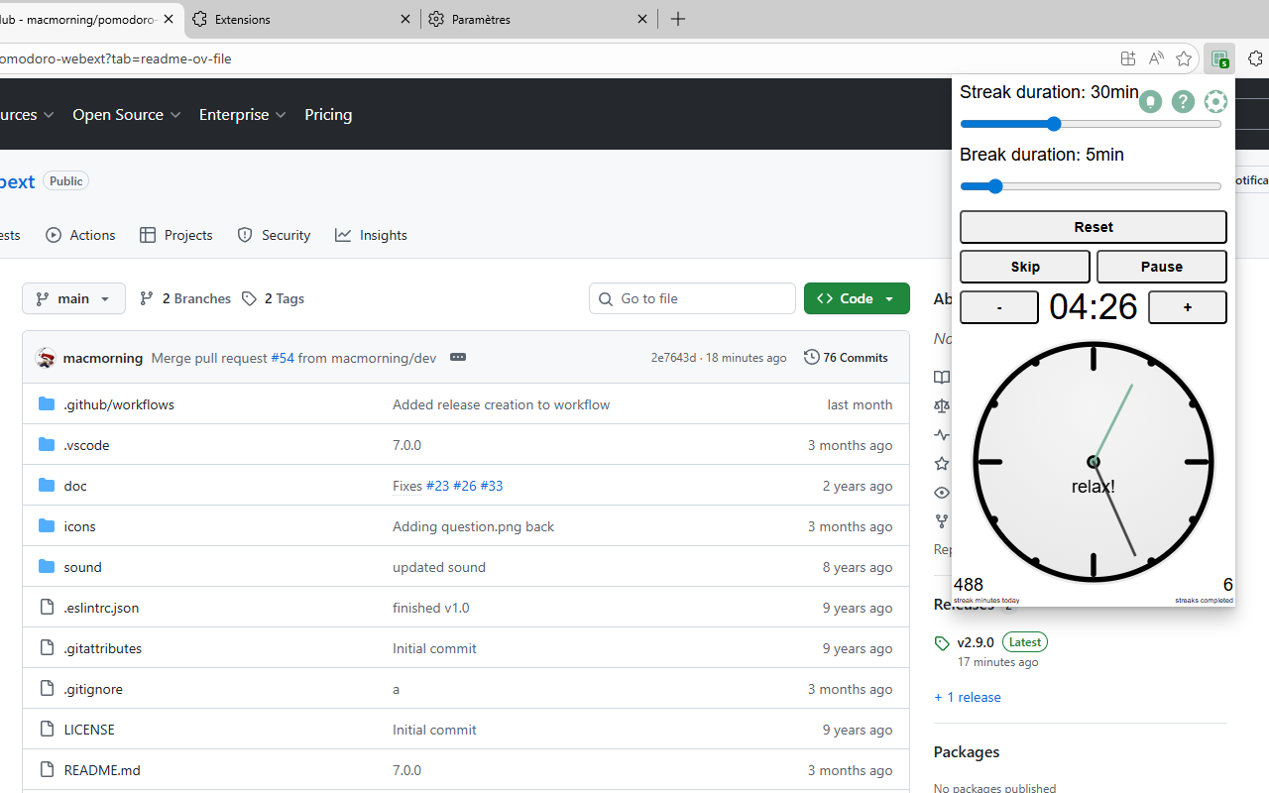Increase timer with plus button

pyautogui.click(x=1188, y=307)
